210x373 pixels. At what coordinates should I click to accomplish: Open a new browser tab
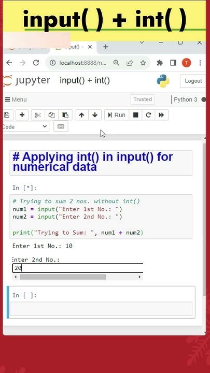click(106, 47)
